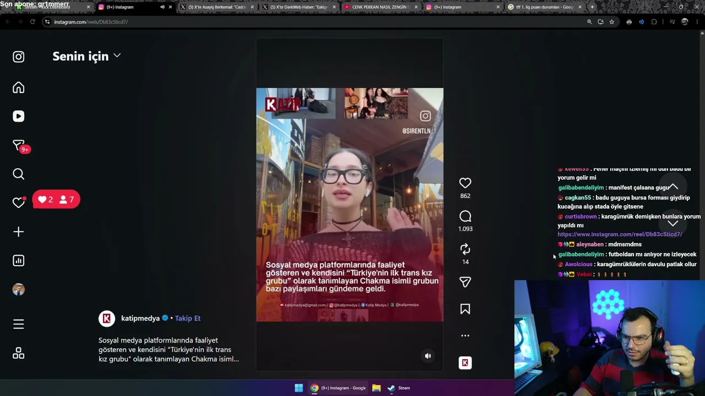705x396 pixels.
Task: Open the red notification bubble showing 2 and 7
Action: click(56, 200)
